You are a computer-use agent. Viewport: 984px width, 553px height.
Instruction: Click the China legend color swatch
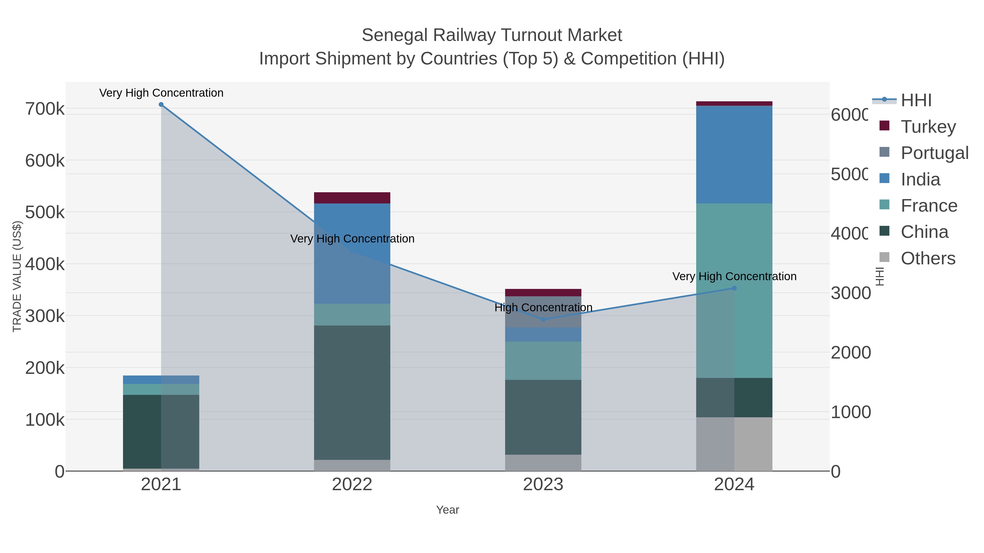pyautogui.click(x=884, y=231)
